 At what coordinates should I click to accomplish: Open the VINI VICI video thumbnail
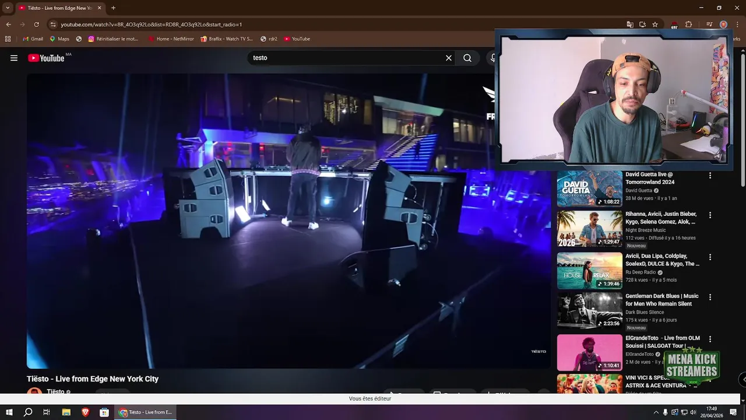589,384
